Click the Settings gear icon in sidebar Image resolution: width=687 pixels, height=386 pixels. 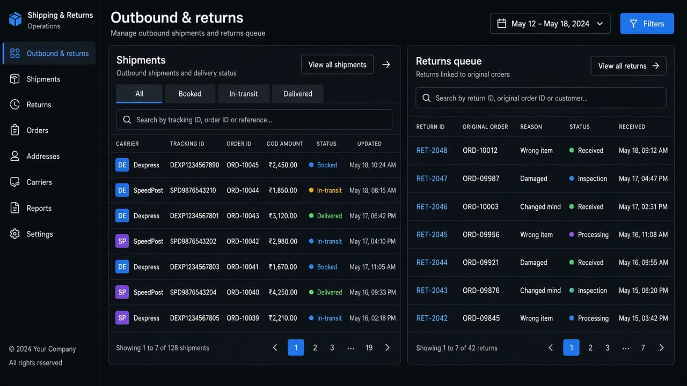15,234
